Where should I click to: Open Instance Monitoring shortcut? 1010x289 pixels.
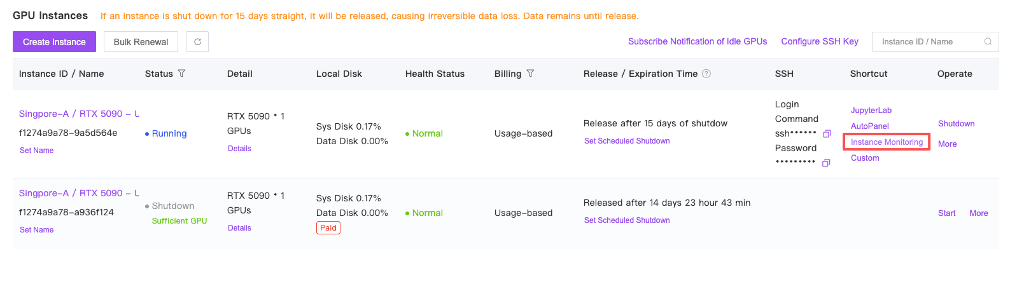[887, 142]
